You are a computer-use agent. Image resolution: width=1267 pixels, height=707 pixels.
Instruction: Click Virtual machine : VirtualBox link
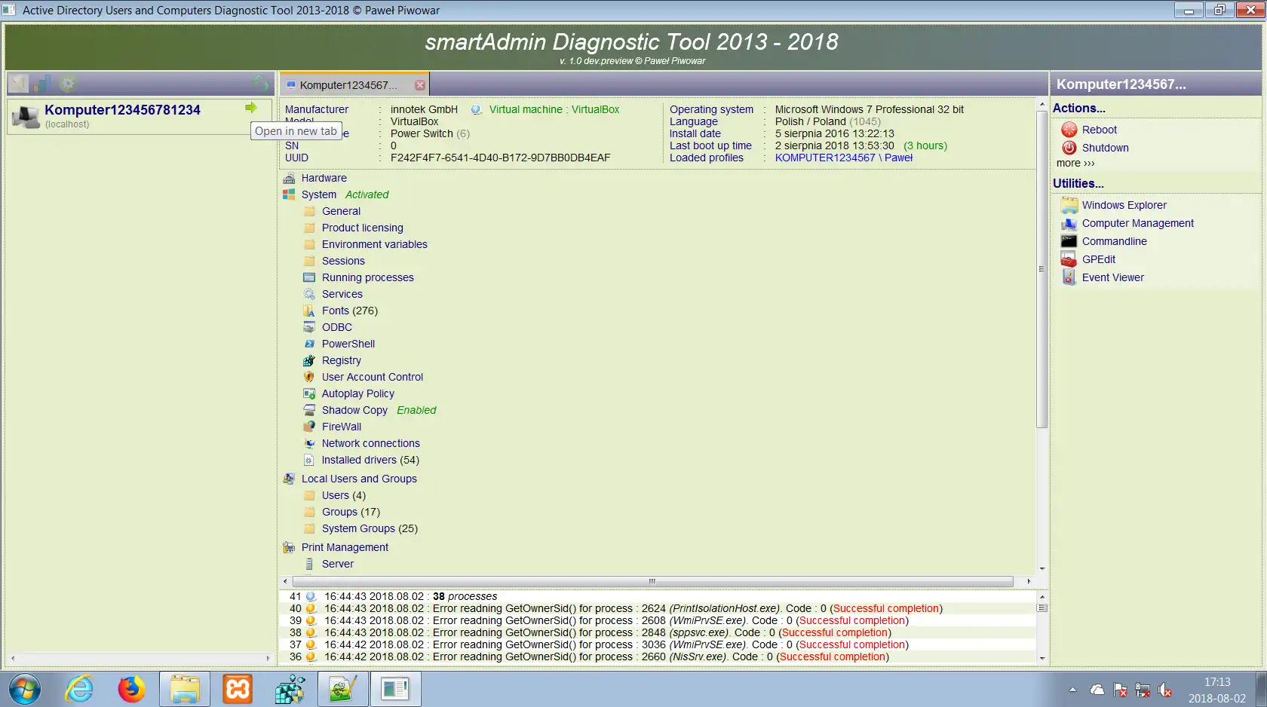(554, 109)
